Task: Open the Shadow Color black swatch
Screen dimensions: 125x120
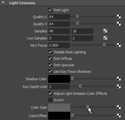Action: (59, 79)
